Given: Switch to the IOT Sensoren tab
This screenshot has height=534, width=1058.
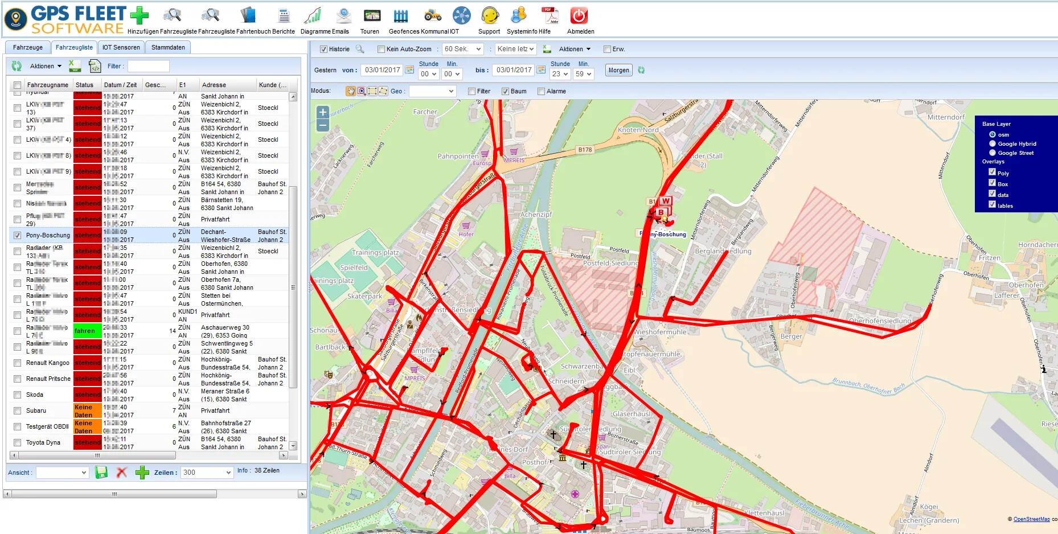Looking at the screenshot, I should [x=121, y=47].
